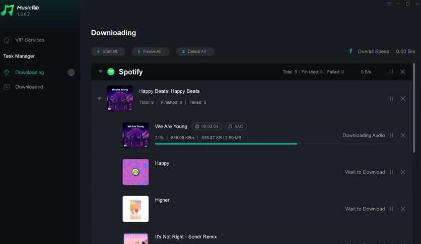The width and height of the screenshot is (421, 244).
Task: Open the hamburger menu in the title bar
Action: point(389,4)
